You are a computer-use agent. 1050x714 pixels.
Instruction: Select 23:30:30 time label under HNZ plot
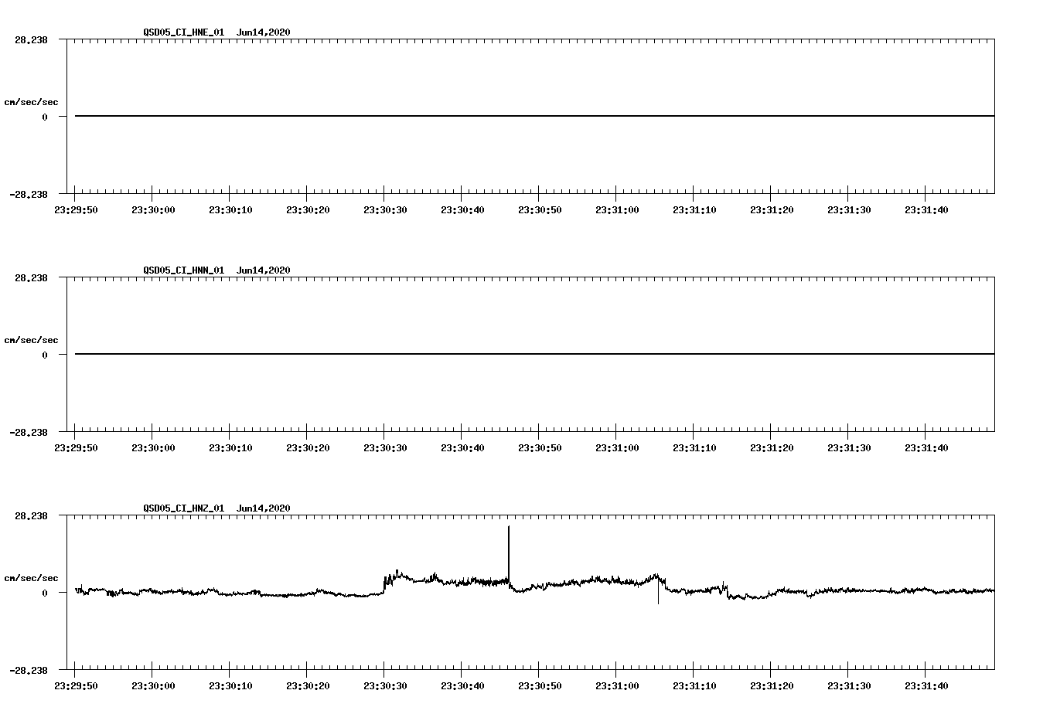[385, 686]
